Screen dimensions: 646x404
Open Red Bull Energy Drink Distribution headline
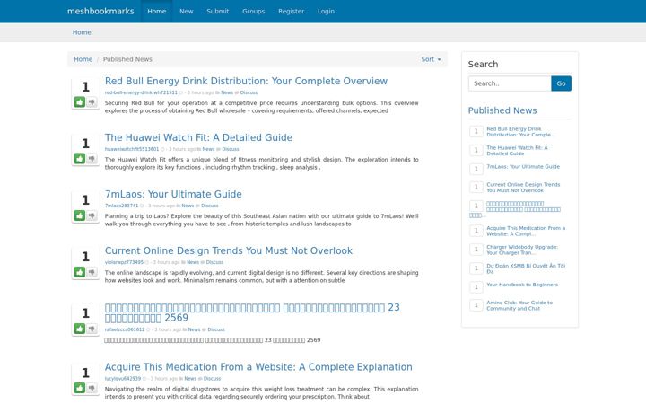pos(246,81)
